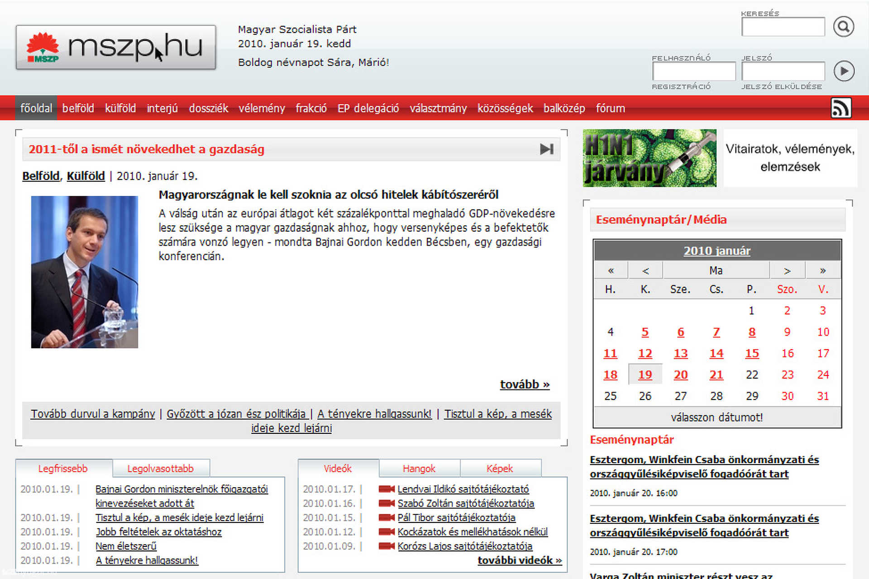Select January 5 in calendar
This screenshot has width=869, height=579.
[x=645, y=332]
